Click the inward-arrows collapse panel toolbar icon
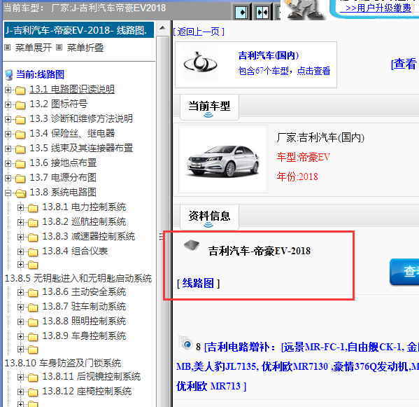 tap(262, 13)
